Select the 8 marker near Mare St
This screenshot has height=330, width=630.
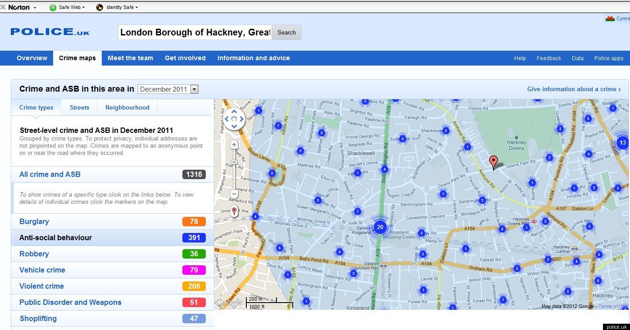(x=598, y=281)
